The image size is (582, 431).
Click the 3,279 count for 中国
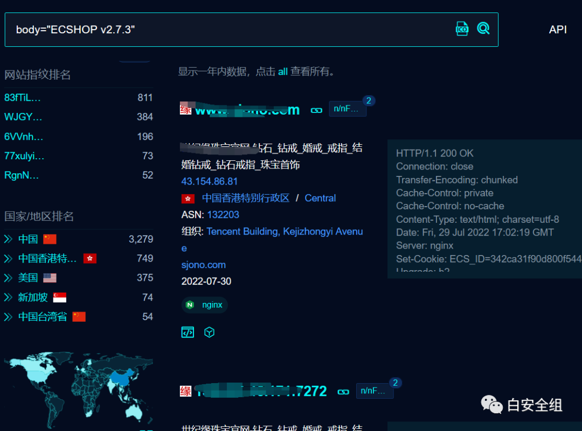[141, 239]
